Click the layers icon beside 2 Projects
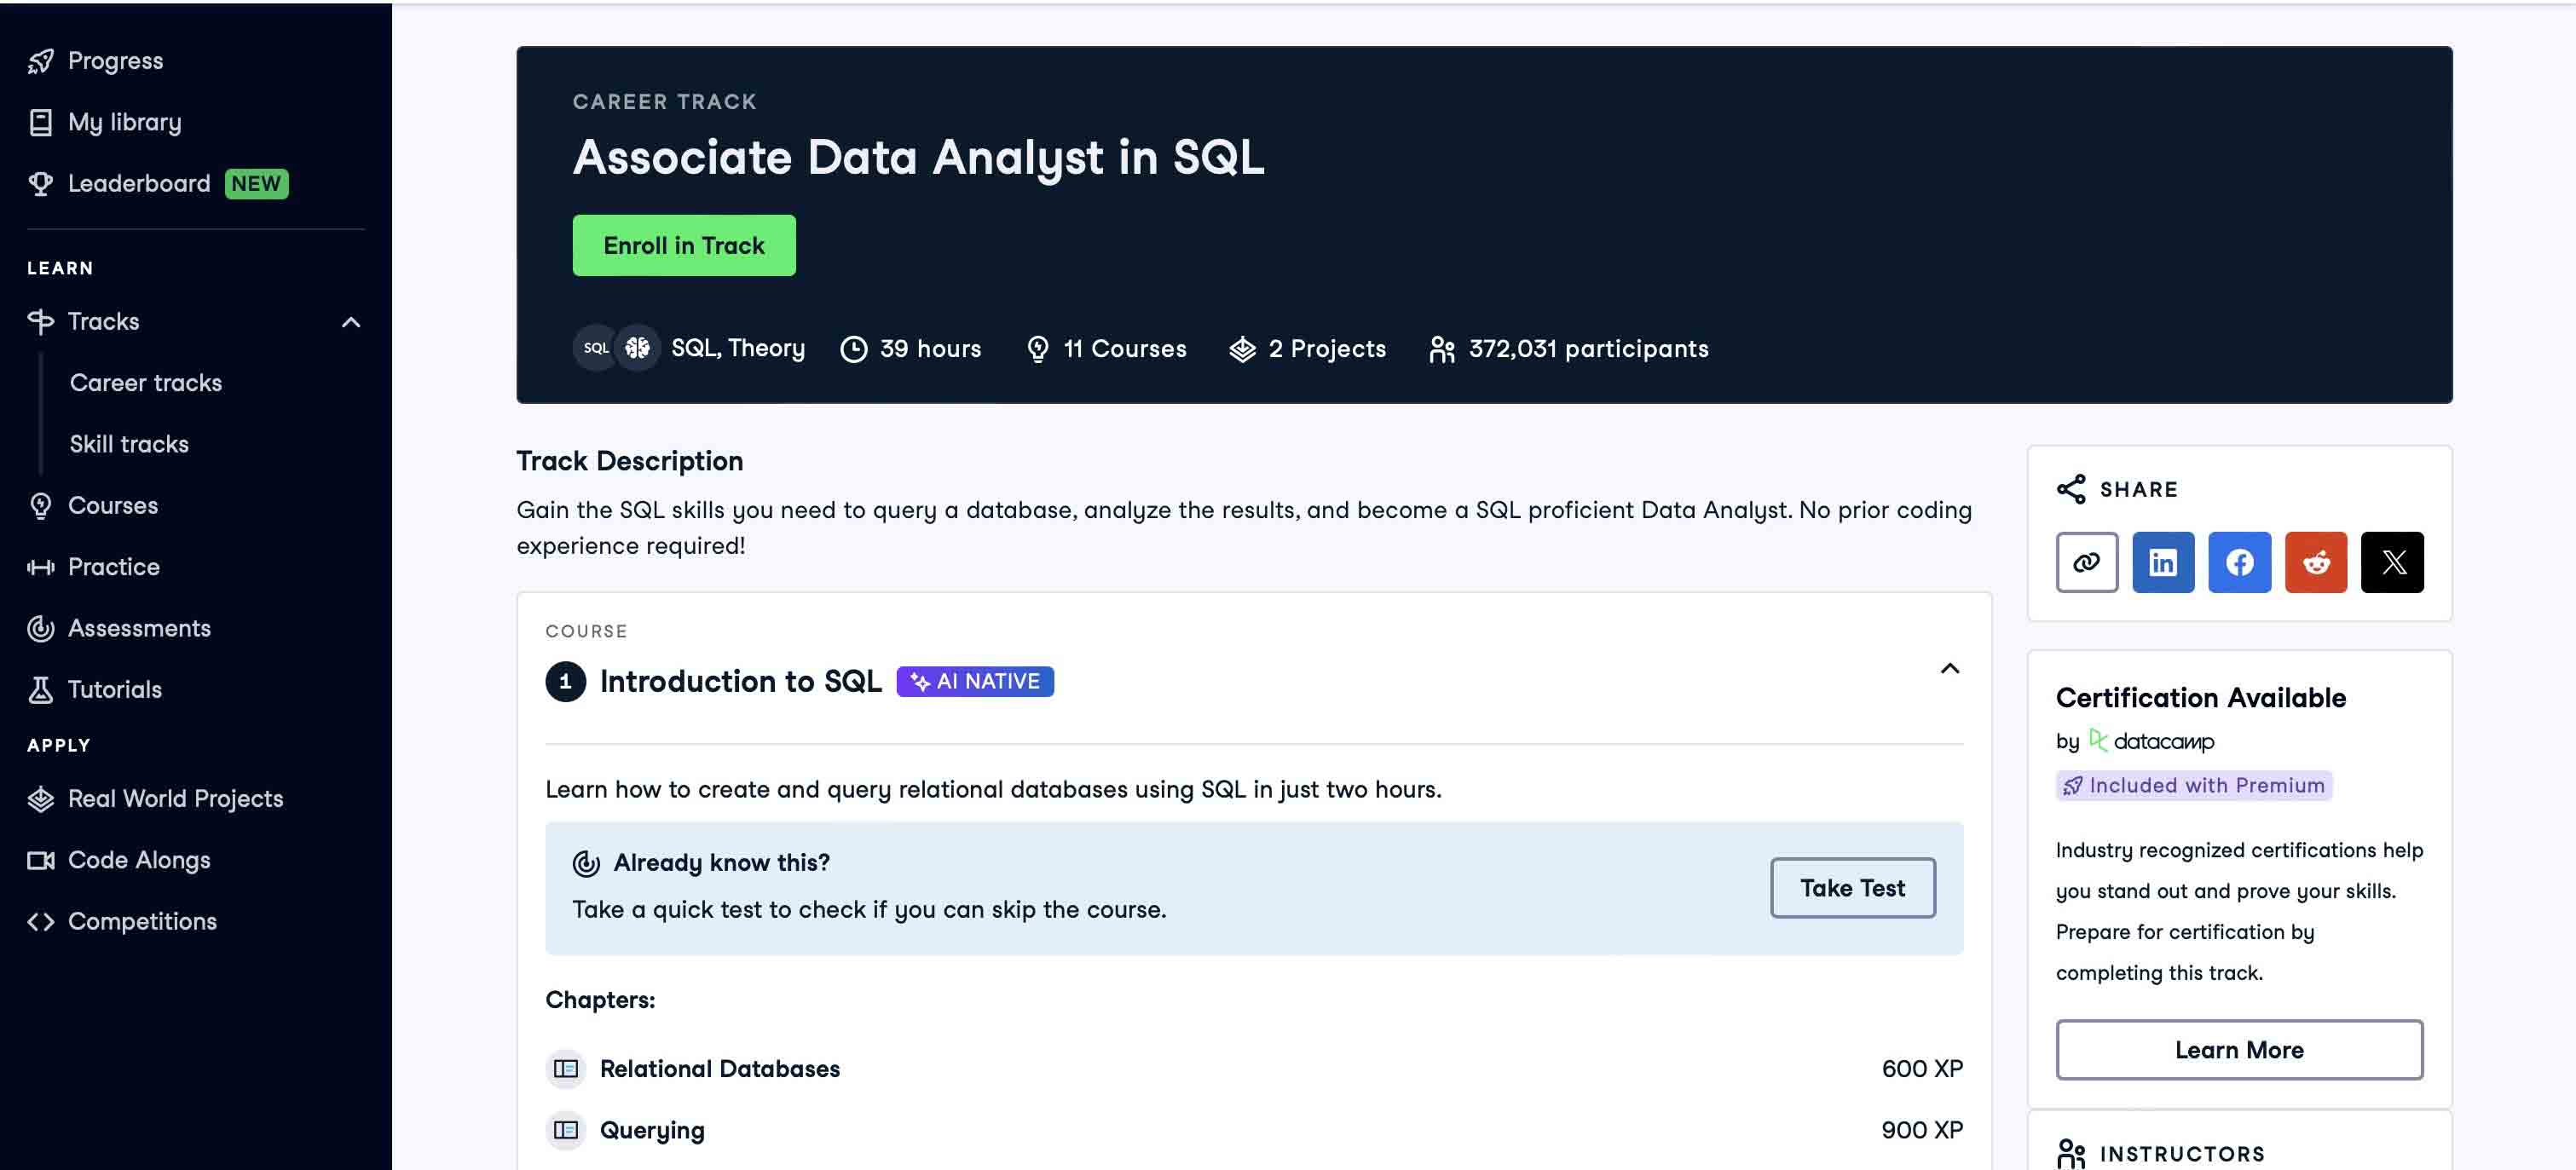Viewport: 2576px width, 1170px height. 1242,349
